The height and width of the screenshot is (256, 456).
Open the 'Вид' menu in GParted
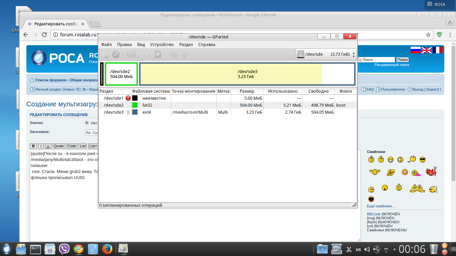[x=141, y=44]
